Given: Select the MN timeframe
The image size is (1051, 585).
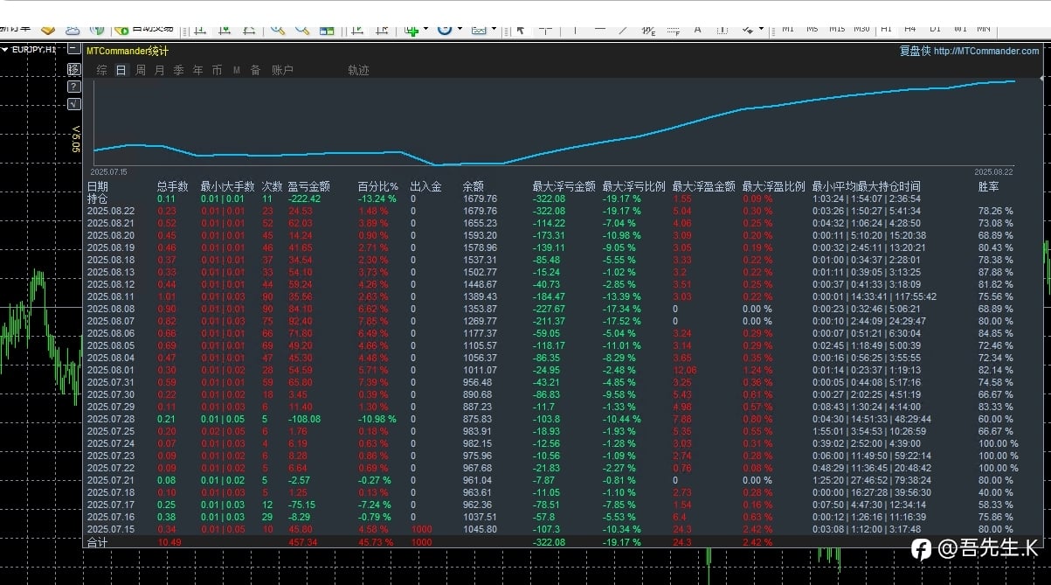Looking at the screenshot, I should [984, 29].
